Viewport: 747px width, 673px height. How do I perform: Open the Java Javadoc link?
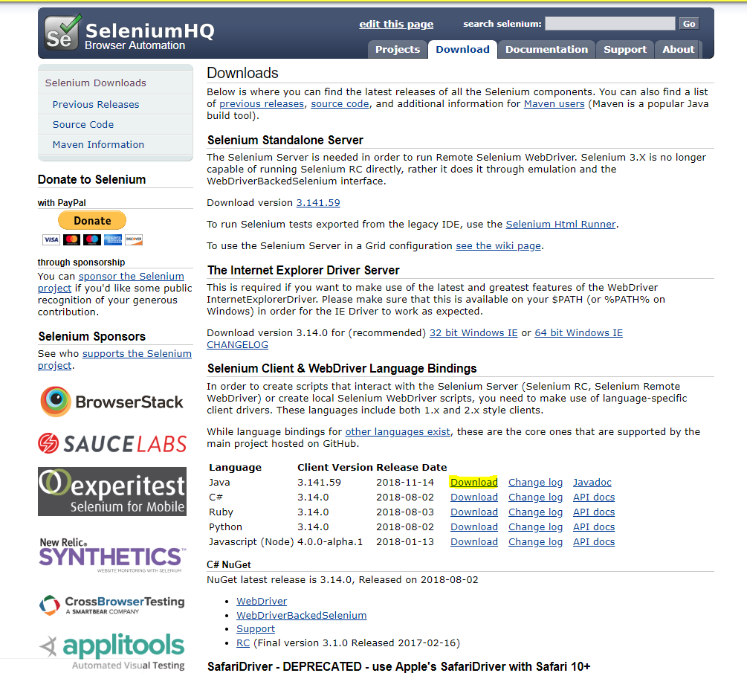(x=592, y=483)
